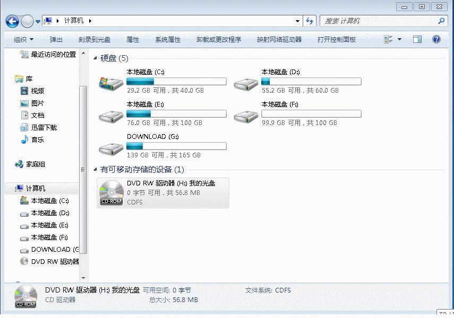The width and height of the screenshot is (454, 318).
Task: Click the capacity bar of 本地磁盘 (D:)
Action: pos(311,81)
